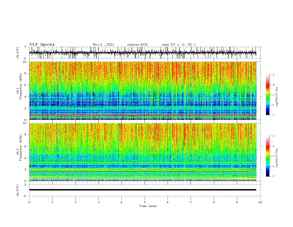Click the ch.1 top color bar
The width and height of the screenshot is (293, 227).
[x=267, y=95]
